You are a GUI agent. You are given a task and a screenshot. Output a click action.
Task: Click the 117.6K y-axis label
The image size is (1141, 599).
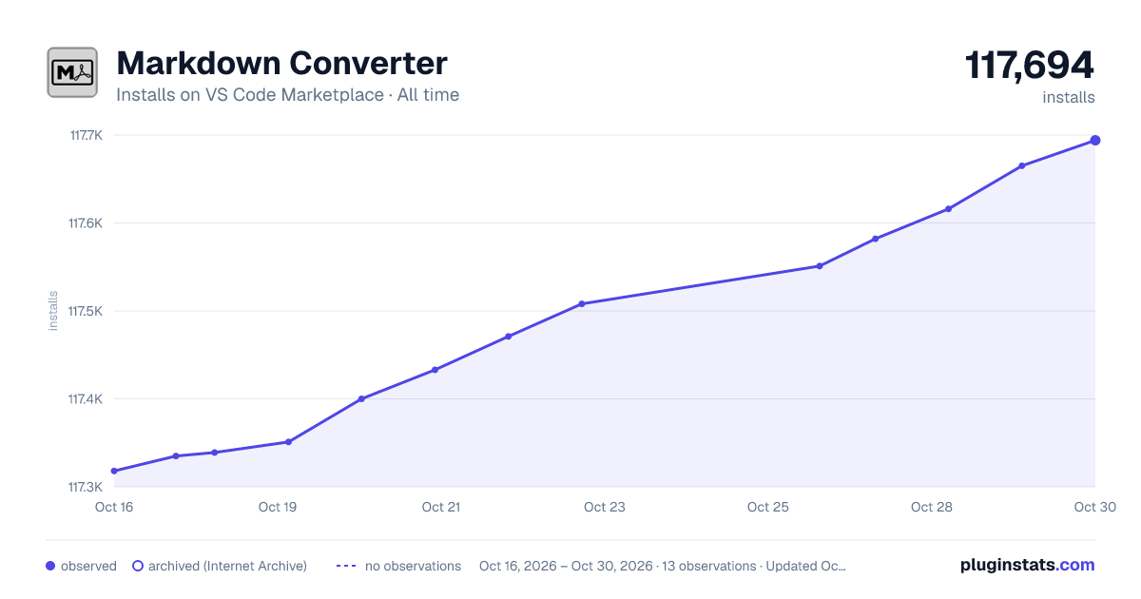[86, 223]
